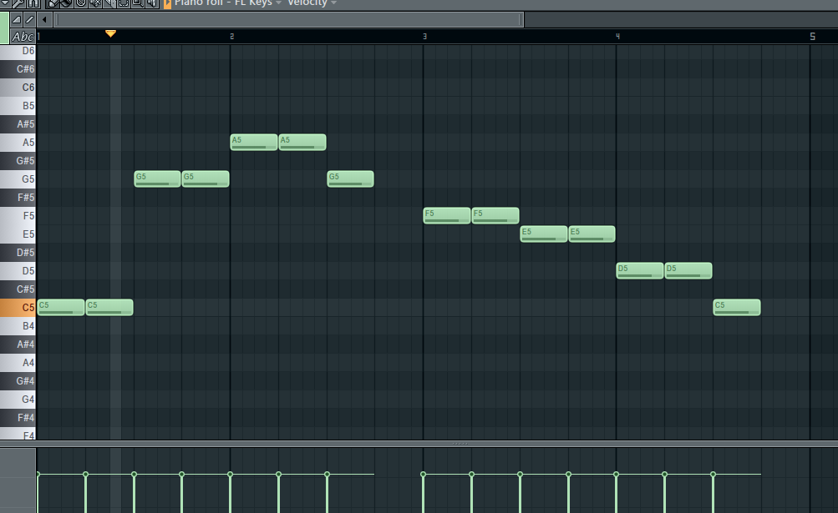Select the pencil Draw tool
838x513 pixels.
coord(53,3)
